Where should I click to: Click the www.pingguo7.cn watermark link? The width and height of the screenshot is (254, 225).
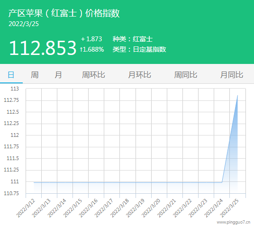click(x=234, y=222)
